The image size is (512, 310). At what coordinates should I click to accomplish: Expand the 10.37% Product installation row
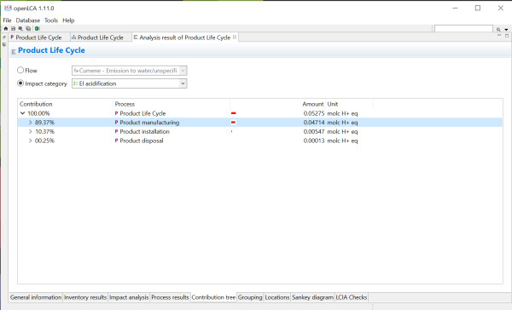pos(30,132)
